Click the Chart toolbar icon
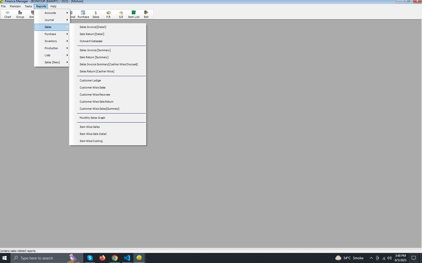422x263 pixels. [x=8, y=14]
